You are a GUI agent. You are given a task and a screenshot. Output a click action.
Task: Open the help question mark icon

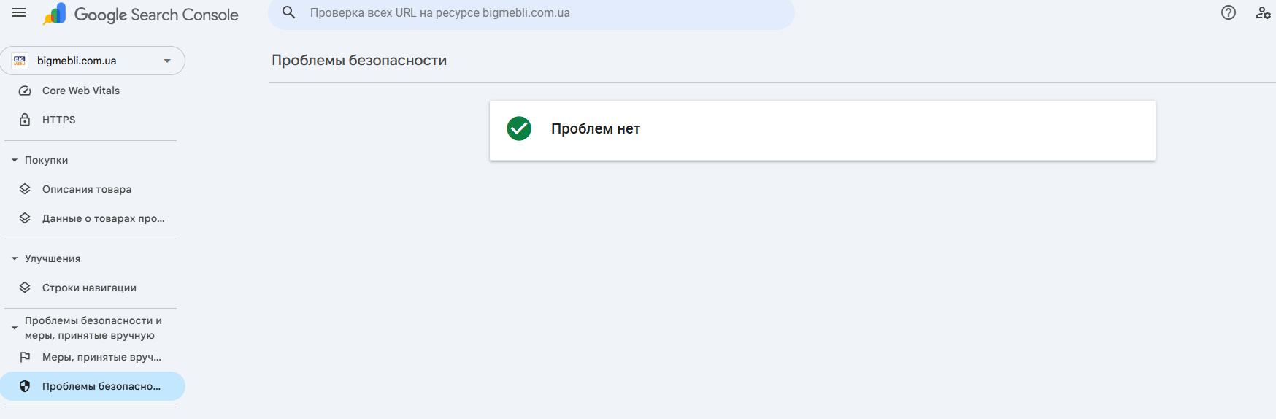(1229, 13)
